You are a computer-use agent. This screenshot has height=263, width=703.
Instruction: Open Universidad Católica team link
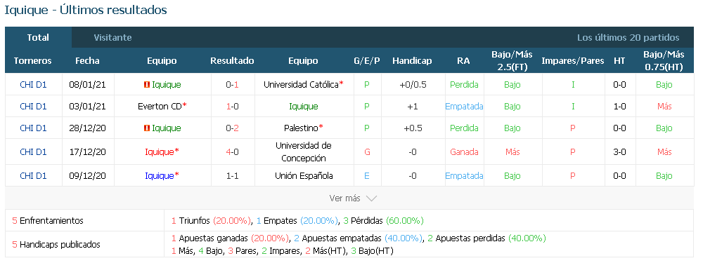pyautogui.click(x=302, y=85)
